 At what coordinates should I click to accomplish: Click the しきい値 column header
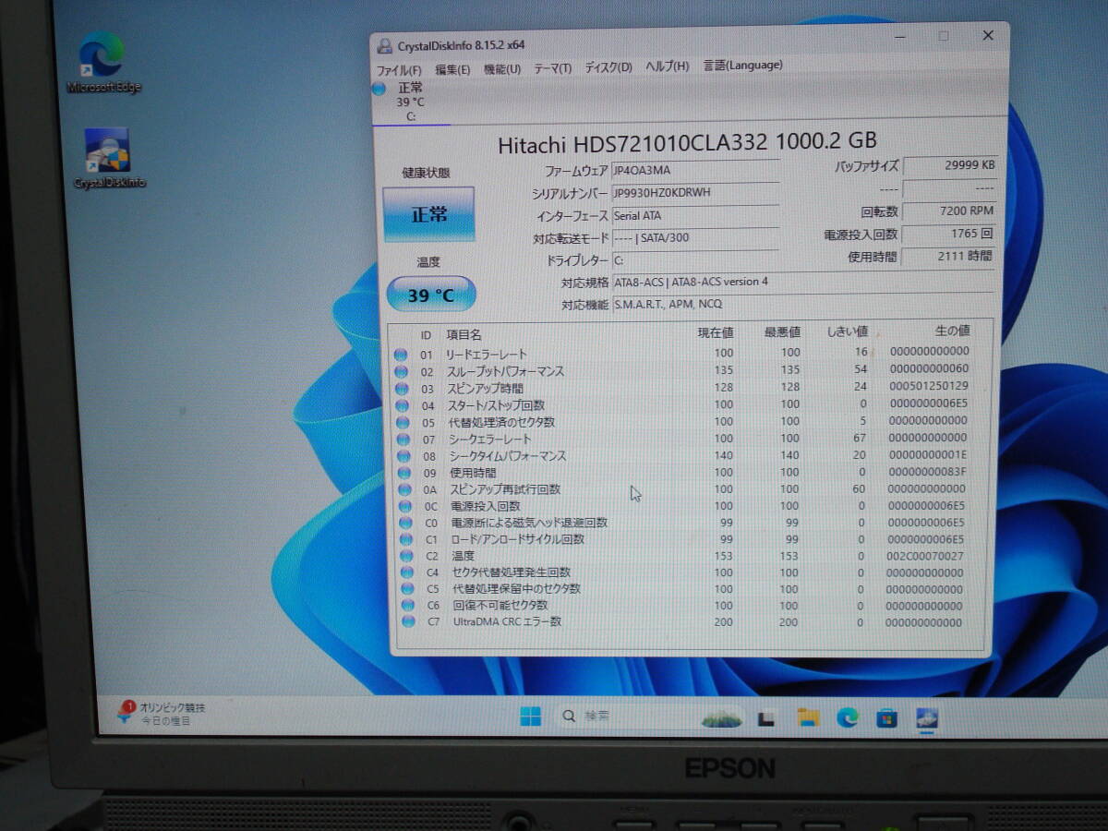pos(848,331)
